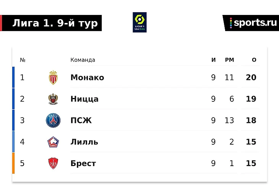279x191 pixels.
Task: Click the Brest club crest
Action: point(53,163)
